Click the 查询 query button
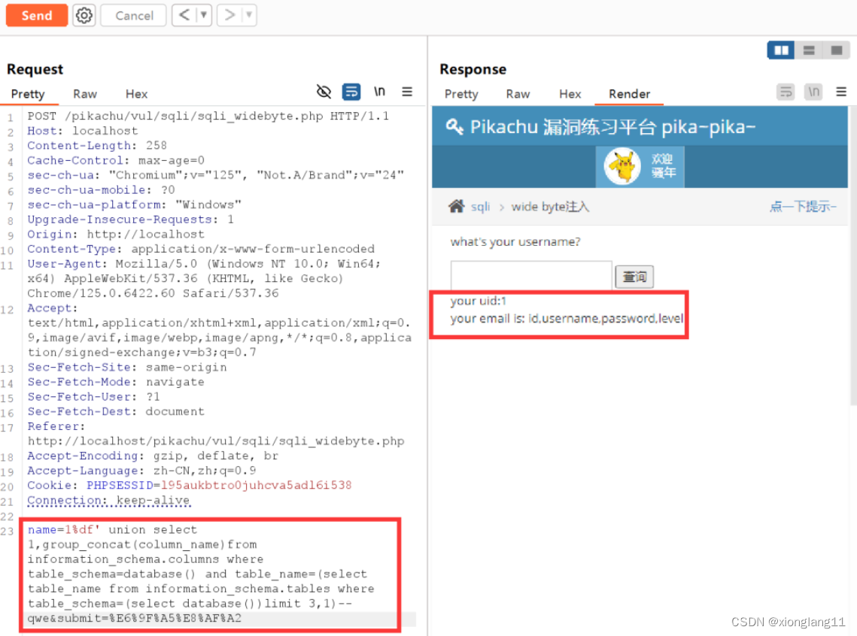Screen dimensions: 857x636 [x=634, y=277]
